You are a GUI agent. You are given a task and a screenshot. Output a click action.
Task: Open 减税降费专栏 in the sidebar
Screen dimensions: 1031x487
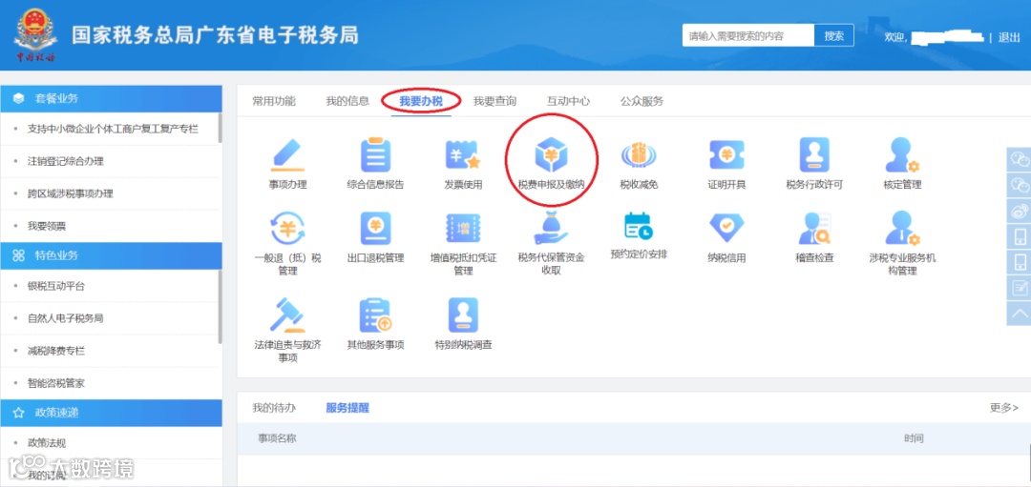click(56, 351)
